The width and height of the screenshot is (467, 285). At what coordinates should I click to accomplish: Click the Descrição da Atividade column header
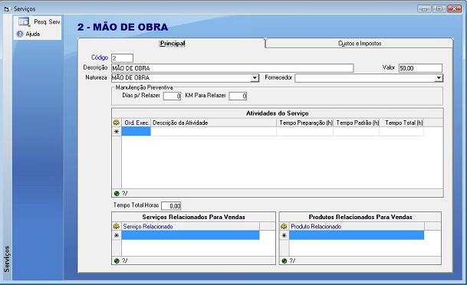(x=214, y=123)
